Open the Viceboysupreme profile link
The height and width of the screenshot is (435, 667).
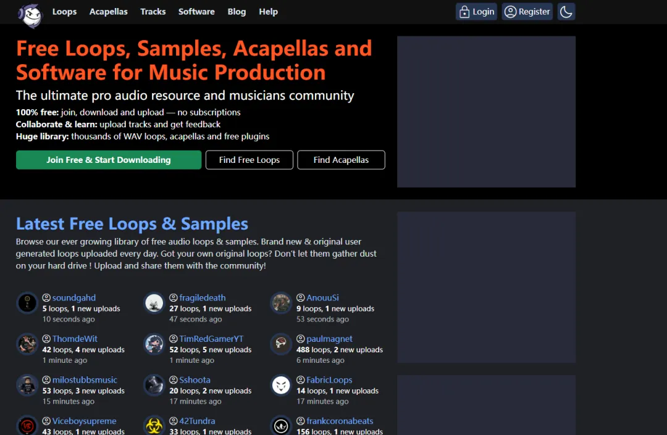84,421
